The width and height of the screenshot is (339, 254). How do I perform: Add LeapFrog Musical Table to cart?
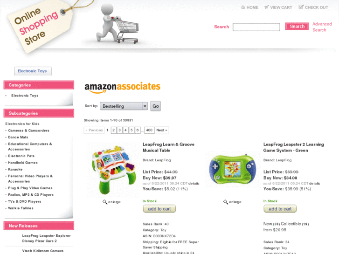pos(159,209)
